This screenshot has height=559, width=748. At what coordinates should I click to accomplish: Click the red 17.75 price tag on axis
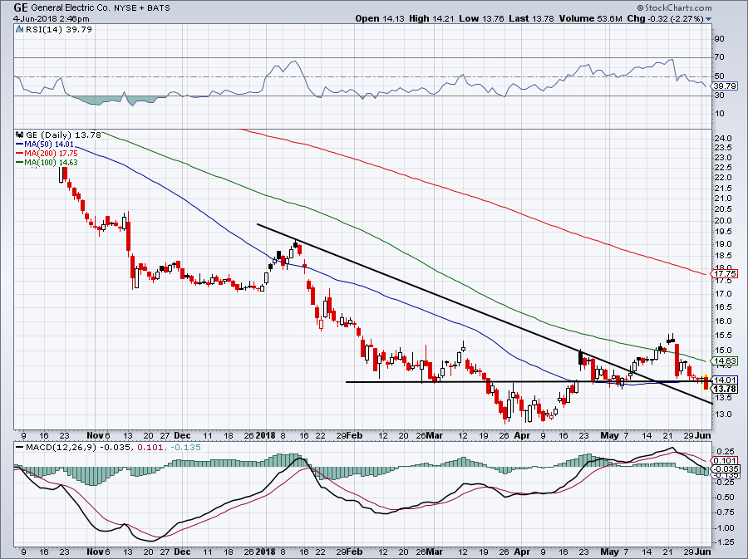click(725, 274)
